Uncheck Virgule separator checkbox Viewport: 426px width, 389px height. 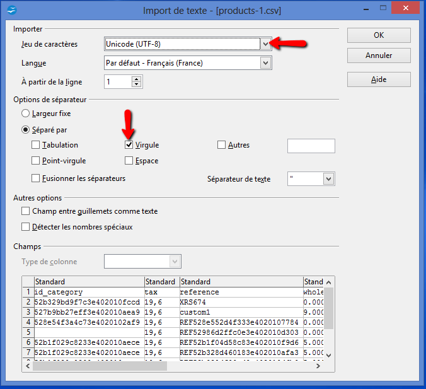click(129, 145)
